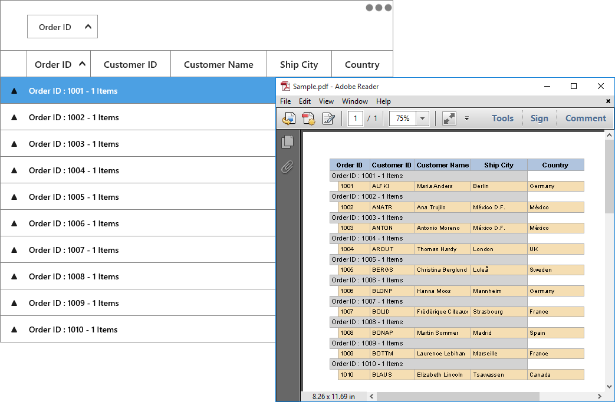615x402 pixels.
Task: Click the export PDF toolbar icon
Action: 289,118
